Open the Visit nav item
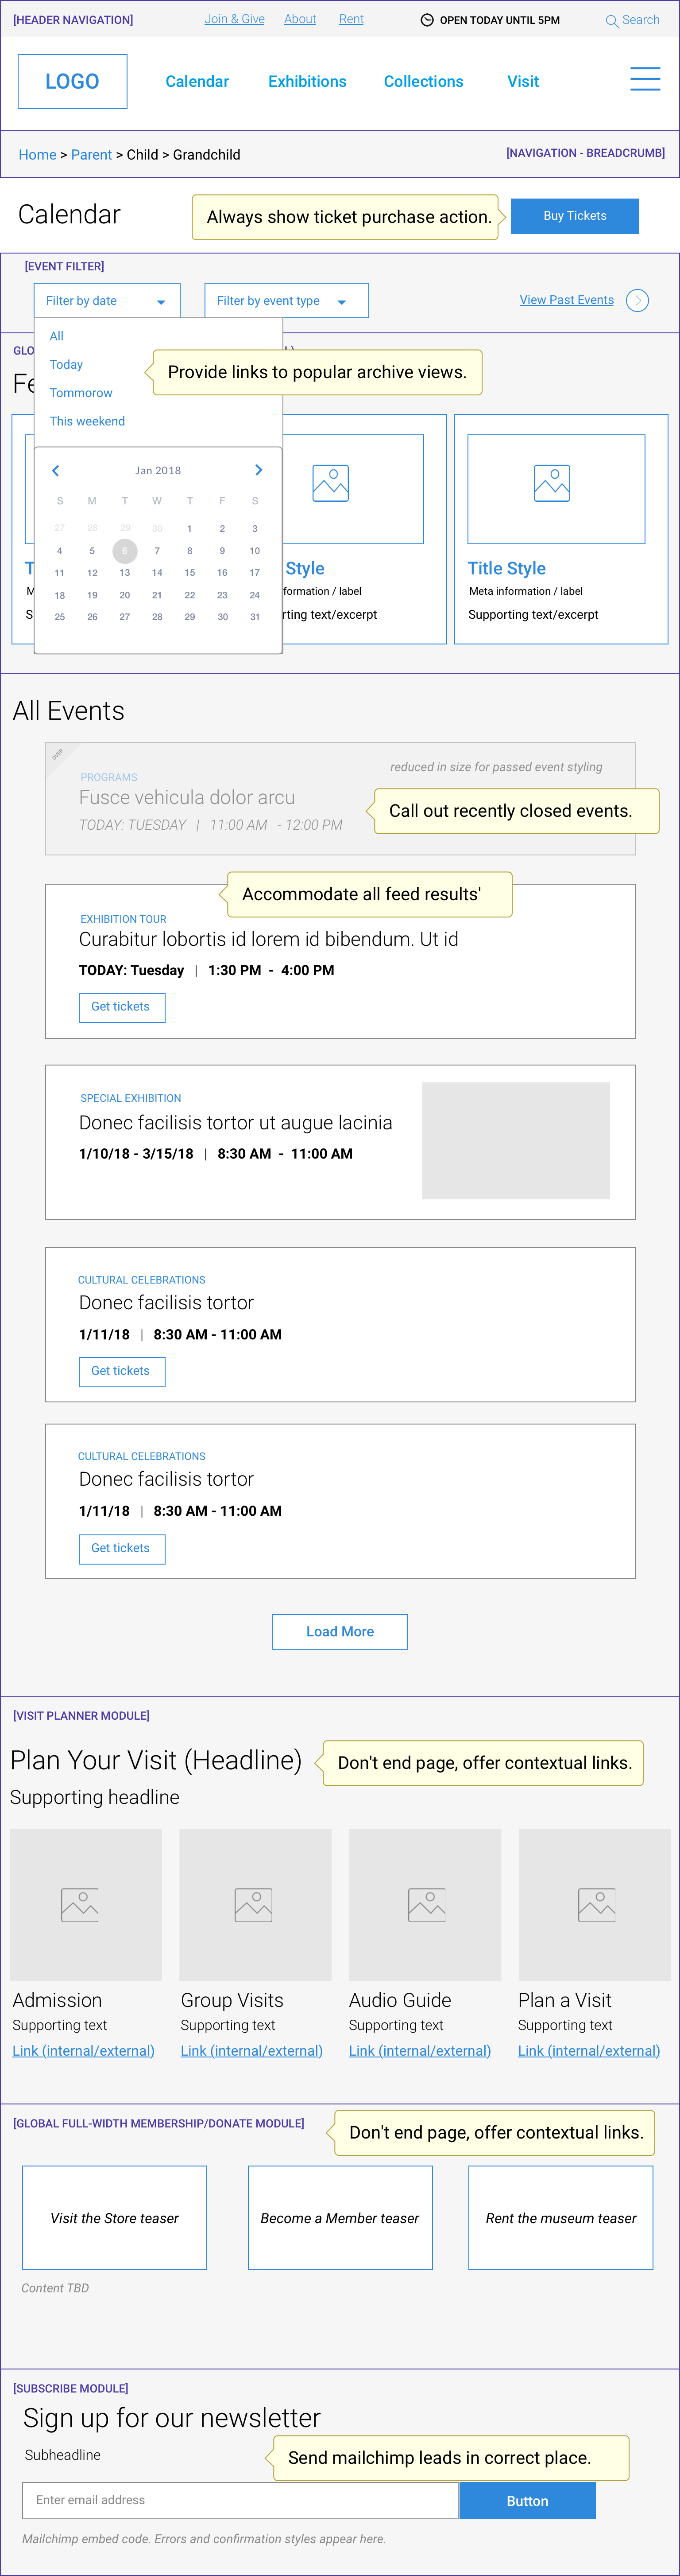 (523, 82)
